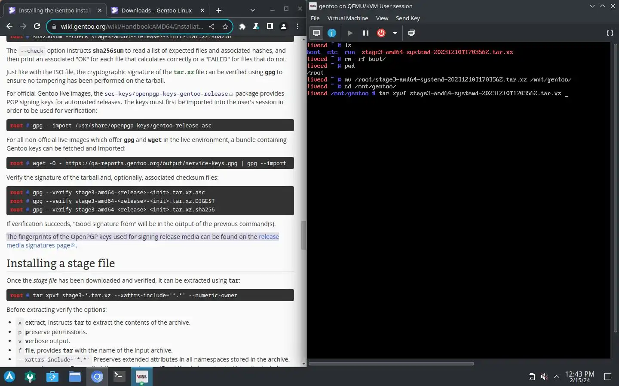Share this page from address bar
Viewport: 619px width, 386px height.
click(211, 27)
